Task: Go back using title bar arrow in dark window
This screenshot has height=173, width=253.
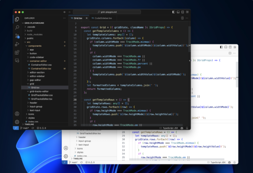Action: pyautogui.click(x=65, y=12)
